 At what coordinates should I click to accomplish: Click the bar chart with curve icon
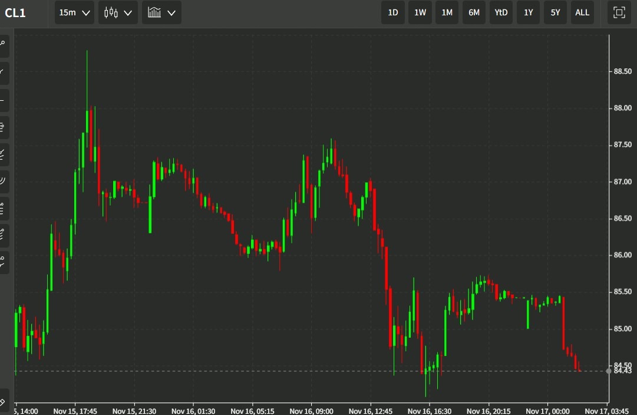click(x=156, y=12)
